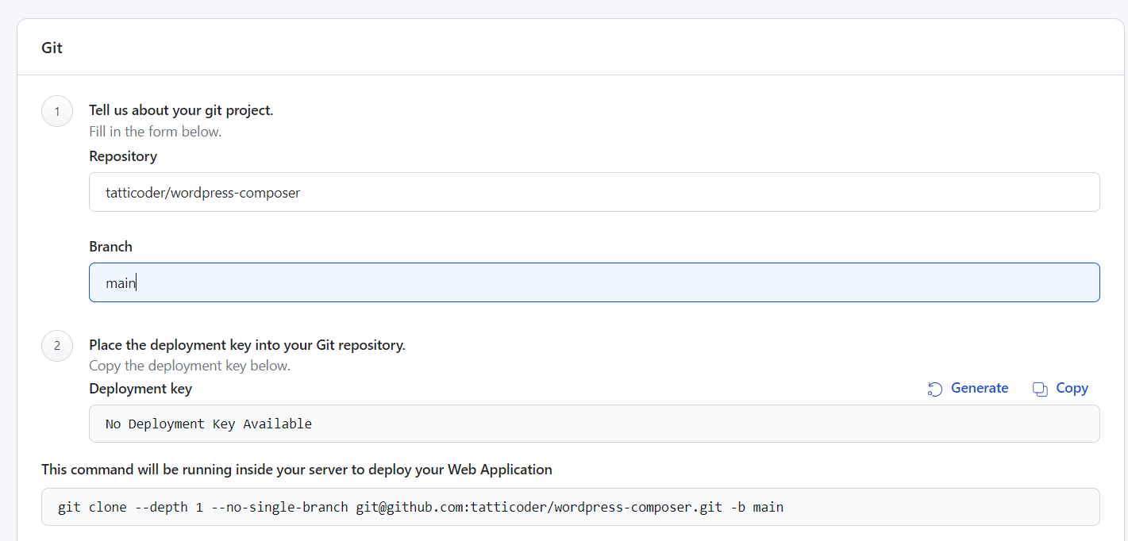Click the Deployment key label
This screenshot has width=1128, height=541.
[141, 389]
